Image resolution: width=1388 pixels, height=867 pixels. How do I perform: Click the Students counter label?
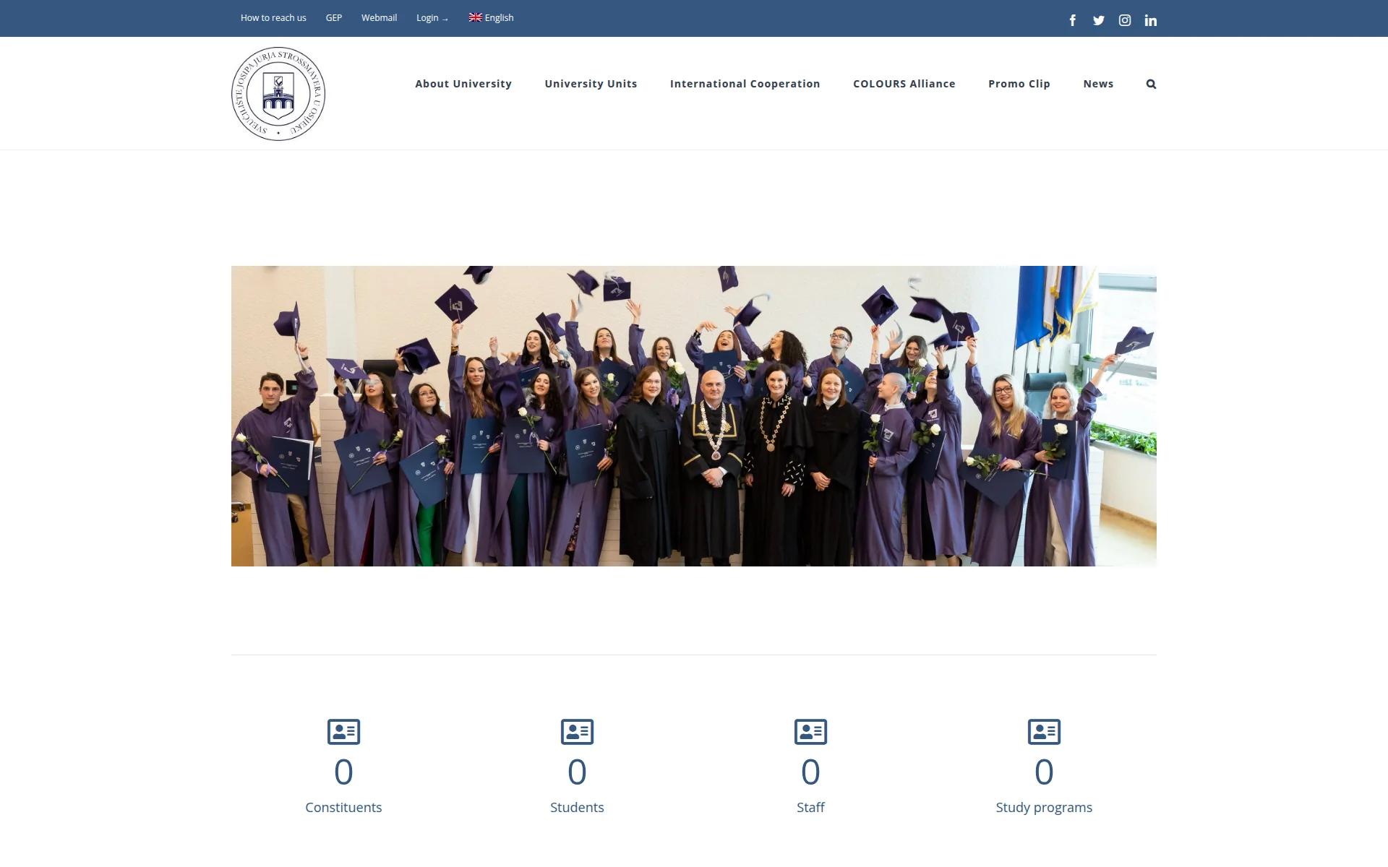coord(577,807)
